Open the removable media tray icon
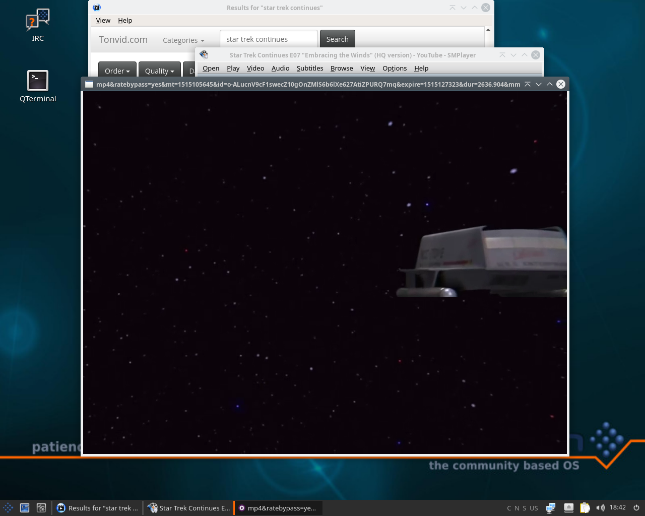 click(x=568, y=508)
